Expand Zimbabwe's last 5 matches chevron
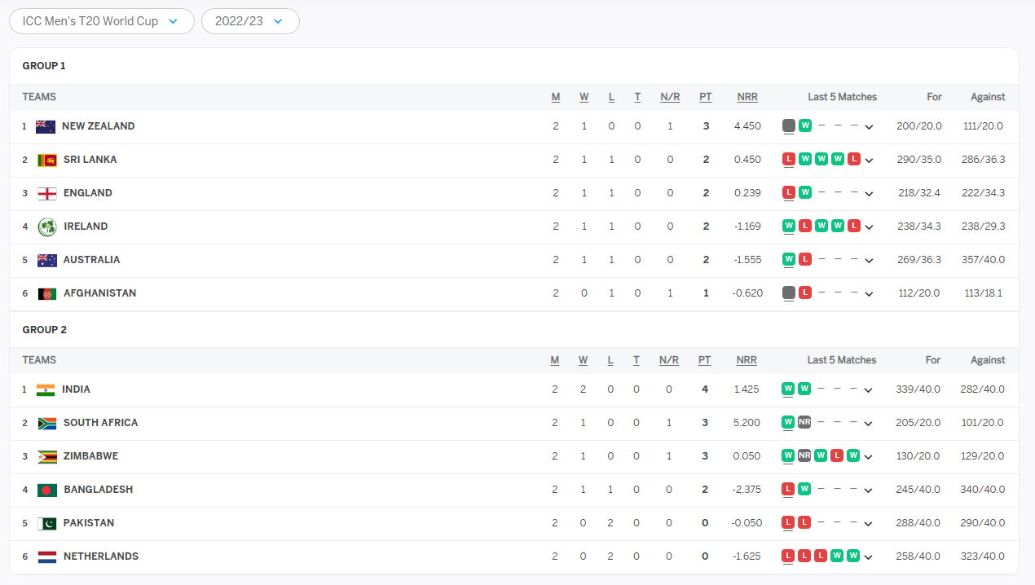This screenshot has width=1035, height=585. (x=869, y=457)
